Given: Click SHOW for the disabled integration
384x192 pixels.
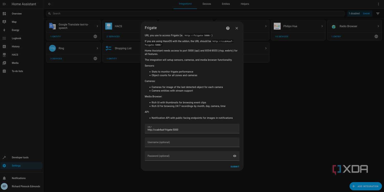Looking at the screenshot, I should pyautogui.click(x=366, y=14).
